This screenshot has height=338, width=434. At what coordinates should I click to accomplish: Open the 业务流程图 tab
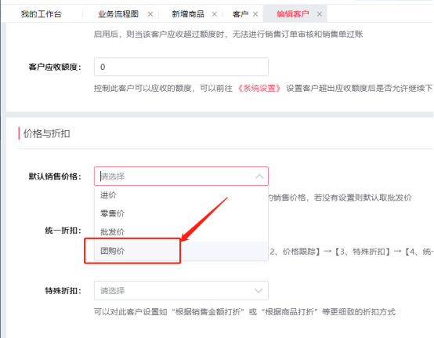pyautogui.click(x=118, y=14)
